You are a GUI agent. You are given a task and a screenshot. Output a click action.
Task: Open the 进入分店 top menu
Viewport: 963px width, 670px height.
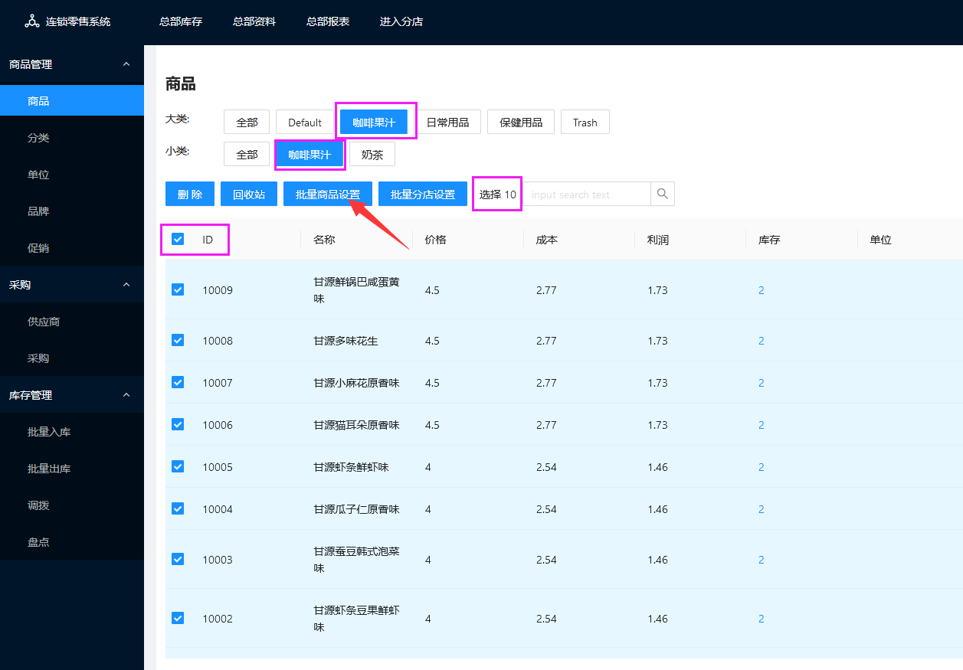pos(401,21)
